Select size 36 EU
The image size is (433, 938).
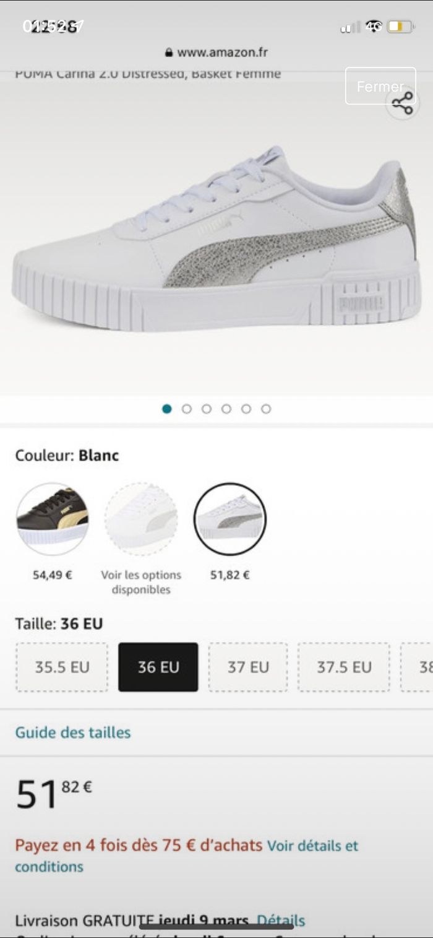pos(158,667)
